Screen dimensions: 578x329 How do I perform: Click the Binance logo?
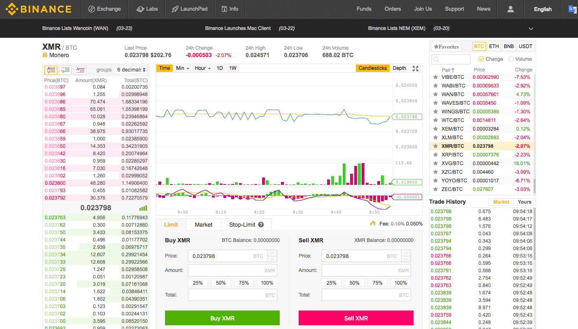(x=38, y=9)
